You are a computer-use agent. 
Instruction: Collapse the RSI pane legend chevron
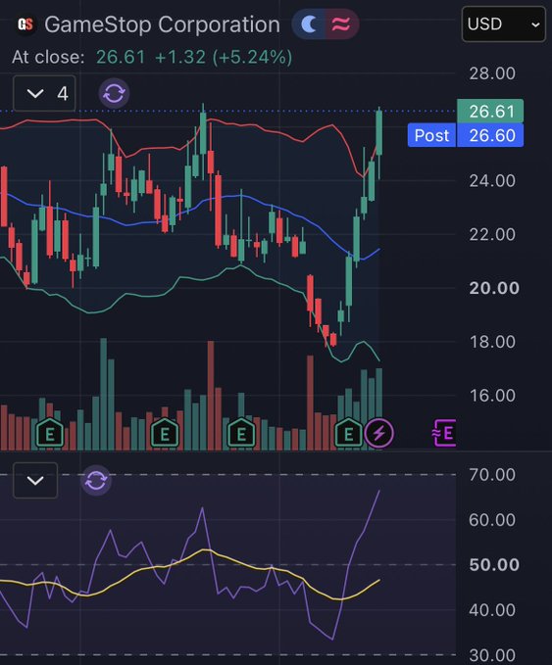35,480
